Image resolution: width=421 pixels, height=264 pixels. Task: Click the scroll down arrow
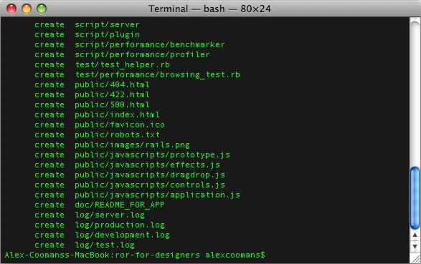tap(415, 246)
